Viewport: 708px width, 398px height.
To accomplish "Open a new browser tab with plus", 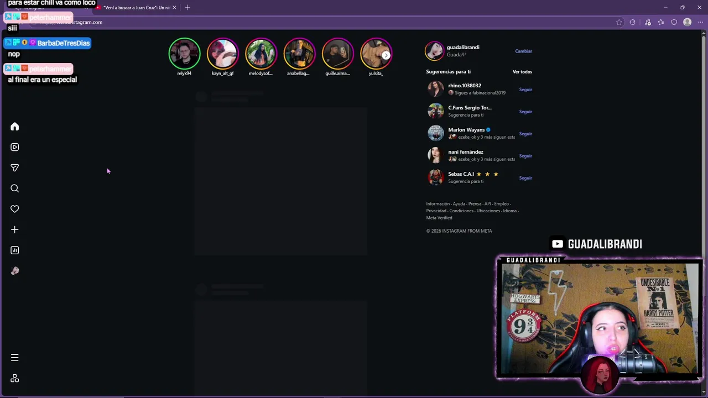I will click(x=188, y=7).
